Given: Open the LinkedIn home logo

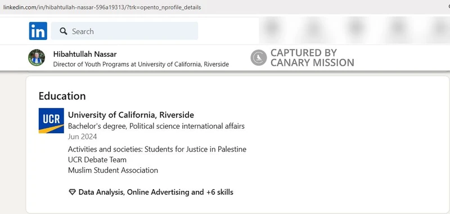Looking at the screenshot, I should (38, 31).
